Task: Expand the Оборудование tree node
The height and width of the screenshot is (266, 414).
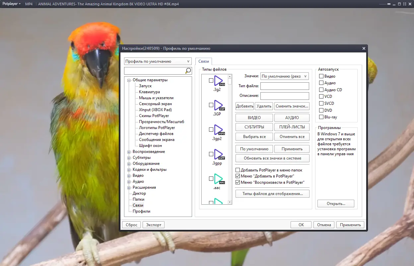Action: click(x=129, y=164)
